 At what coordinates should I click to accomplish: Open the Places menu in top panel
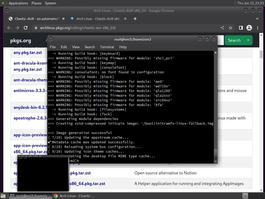(x=36, y=3)
